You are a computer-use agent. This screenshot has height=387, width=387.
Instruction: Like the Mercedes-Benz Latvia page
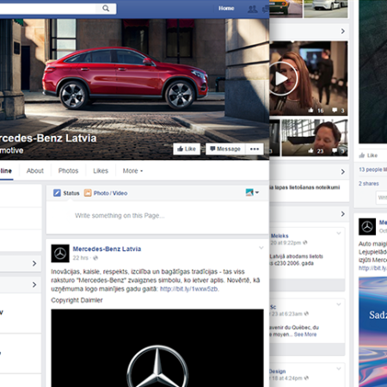(187, 149)
